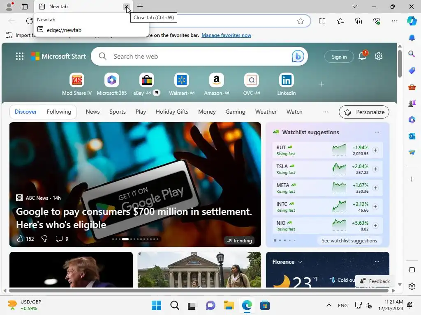Add a sidebar app with plus
Image resolution: width=421 pixels, height=315 pixels.
pyautogui.click(x=412, y=179)
